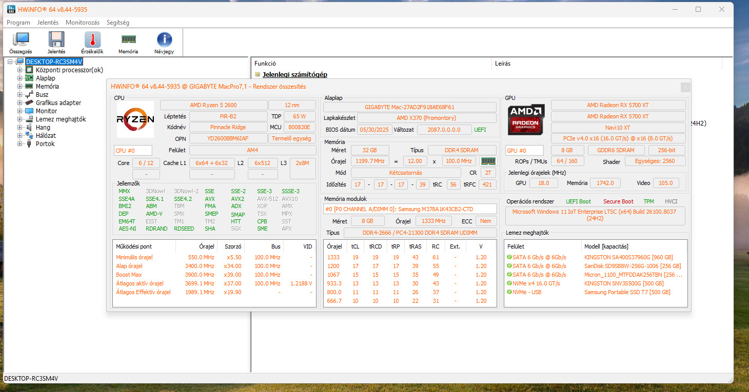This screenshot has width=749, height=392.
Task: Click the Memória tree node icon
Action: coord(30,87)
